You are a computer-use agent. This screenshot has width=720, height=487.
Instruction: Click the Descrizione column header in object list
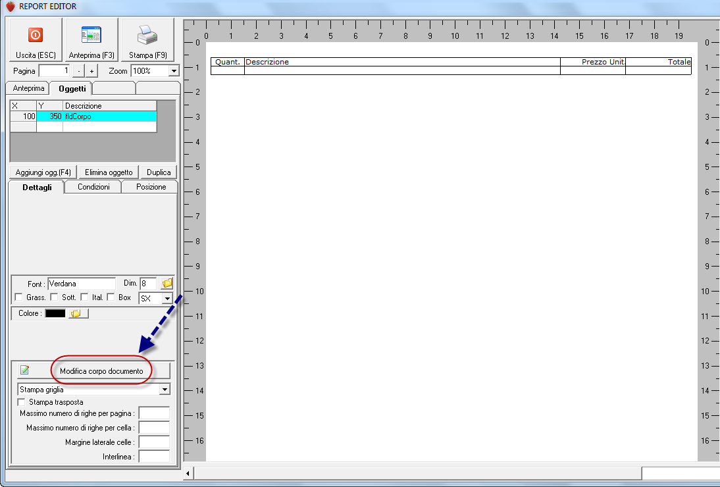pos(110,105)
